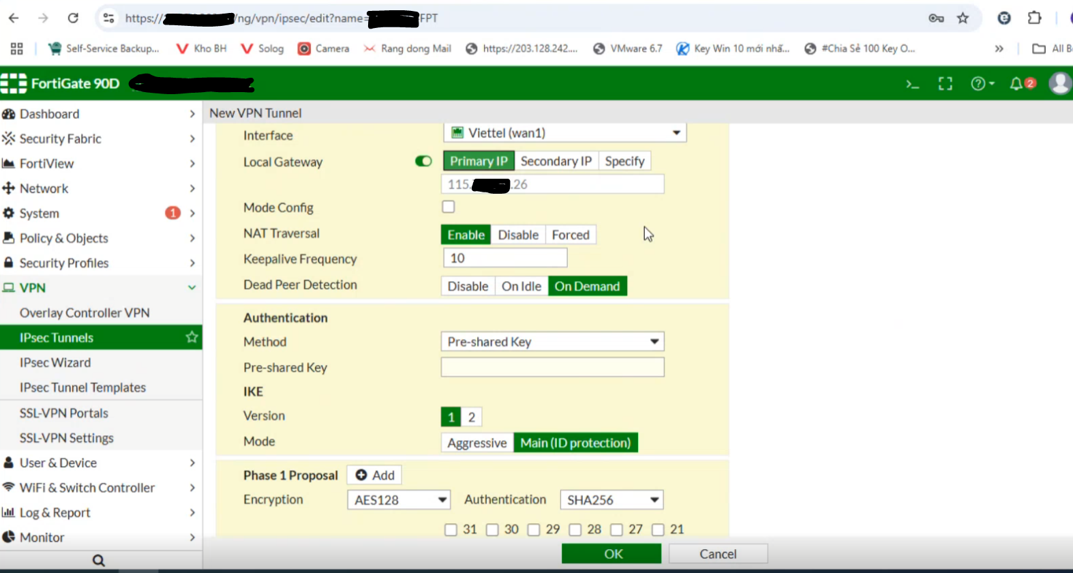This screenshot has width=1073, height=573.
Task: Click the admin user avatar icon
Action: [1059, 83]
